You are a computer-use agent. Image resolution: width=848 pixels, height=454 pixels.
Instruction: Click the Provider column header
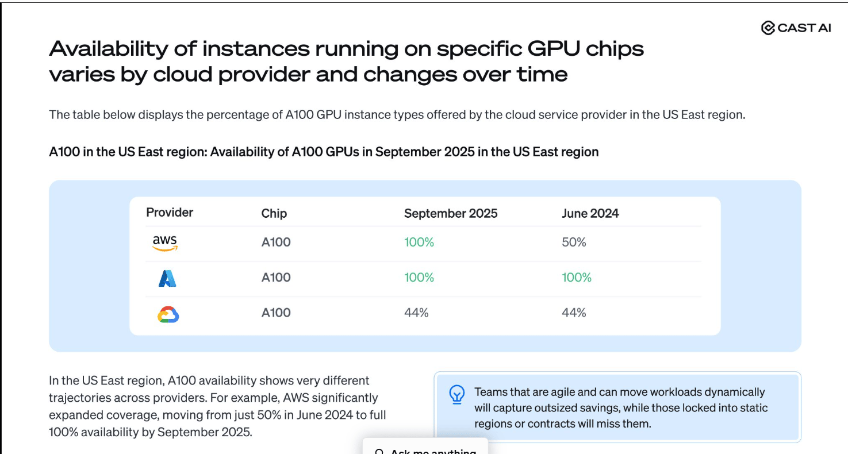tap(170, 213)
